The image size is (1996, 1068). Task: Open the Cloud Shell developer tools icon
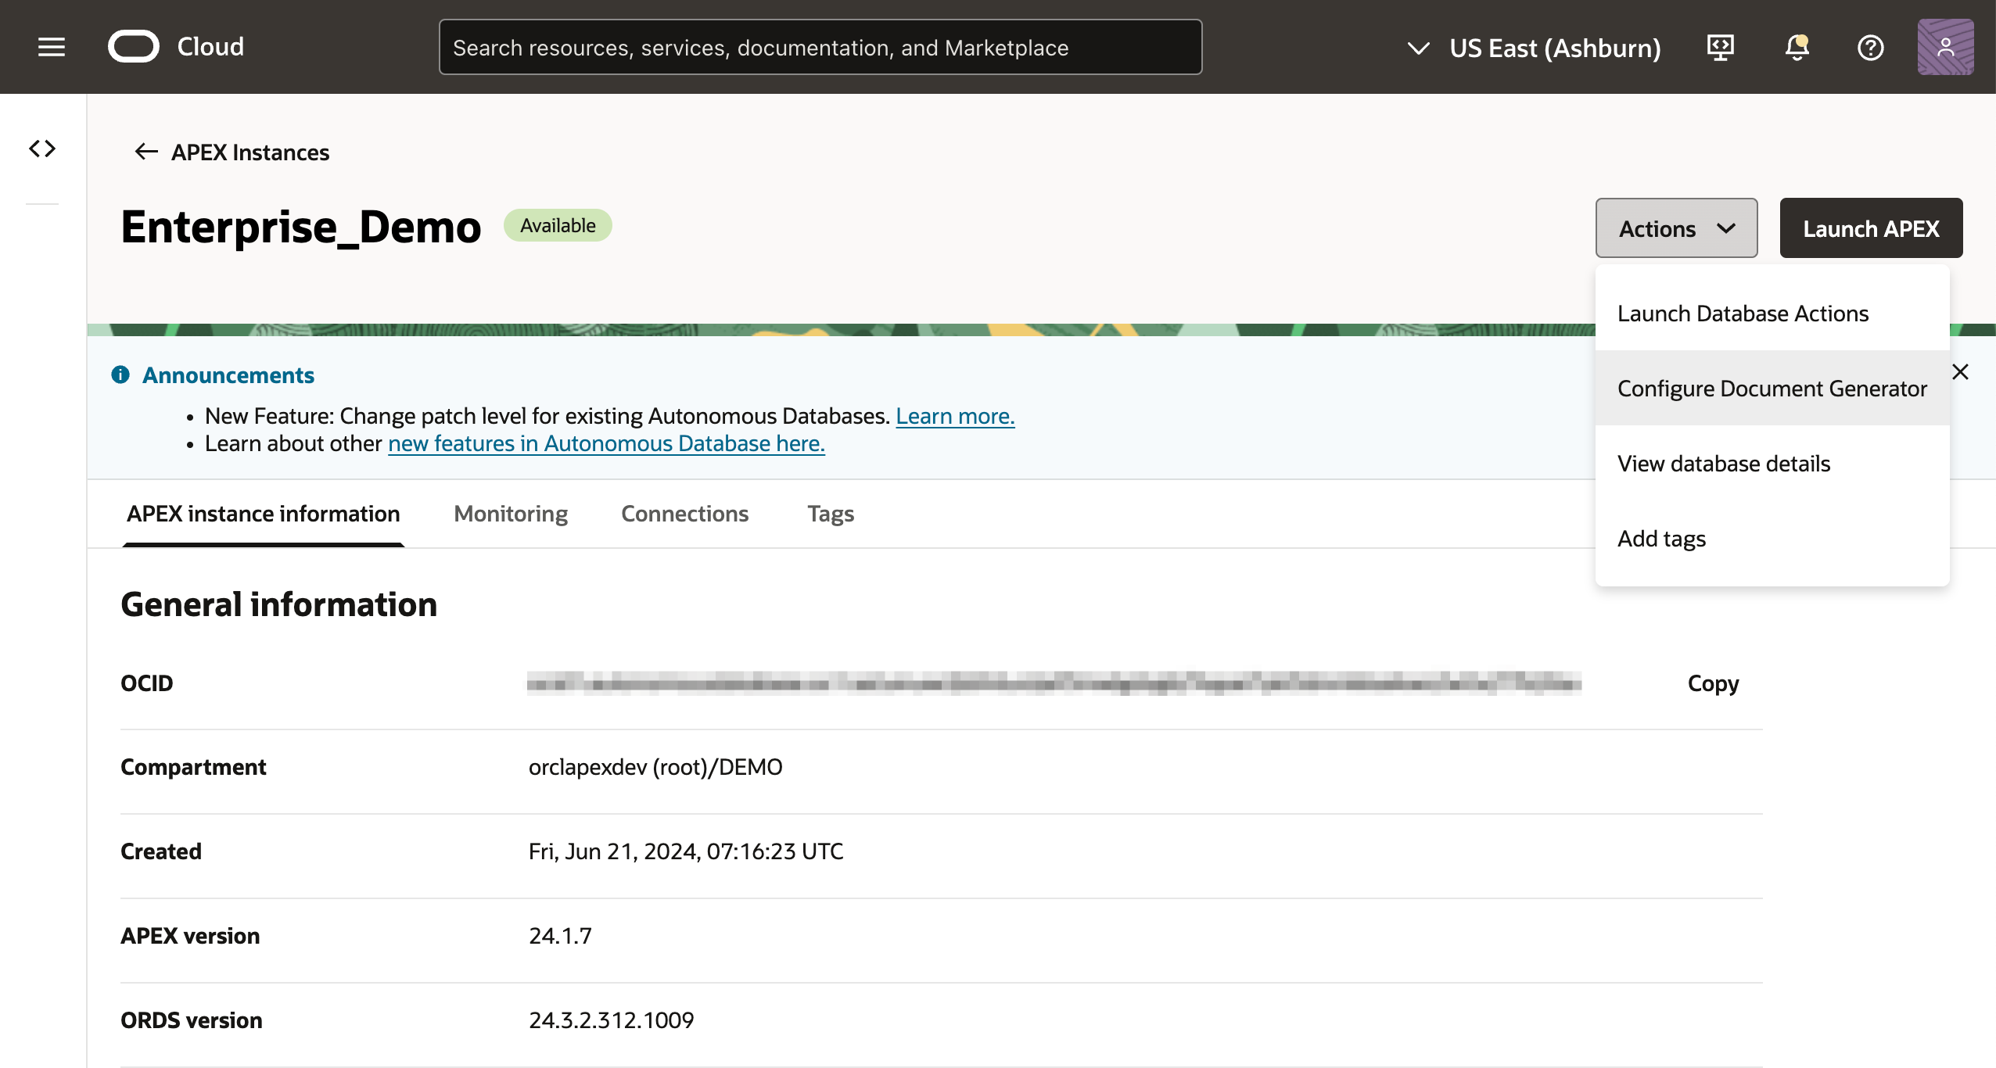(x=1720, y=48)
